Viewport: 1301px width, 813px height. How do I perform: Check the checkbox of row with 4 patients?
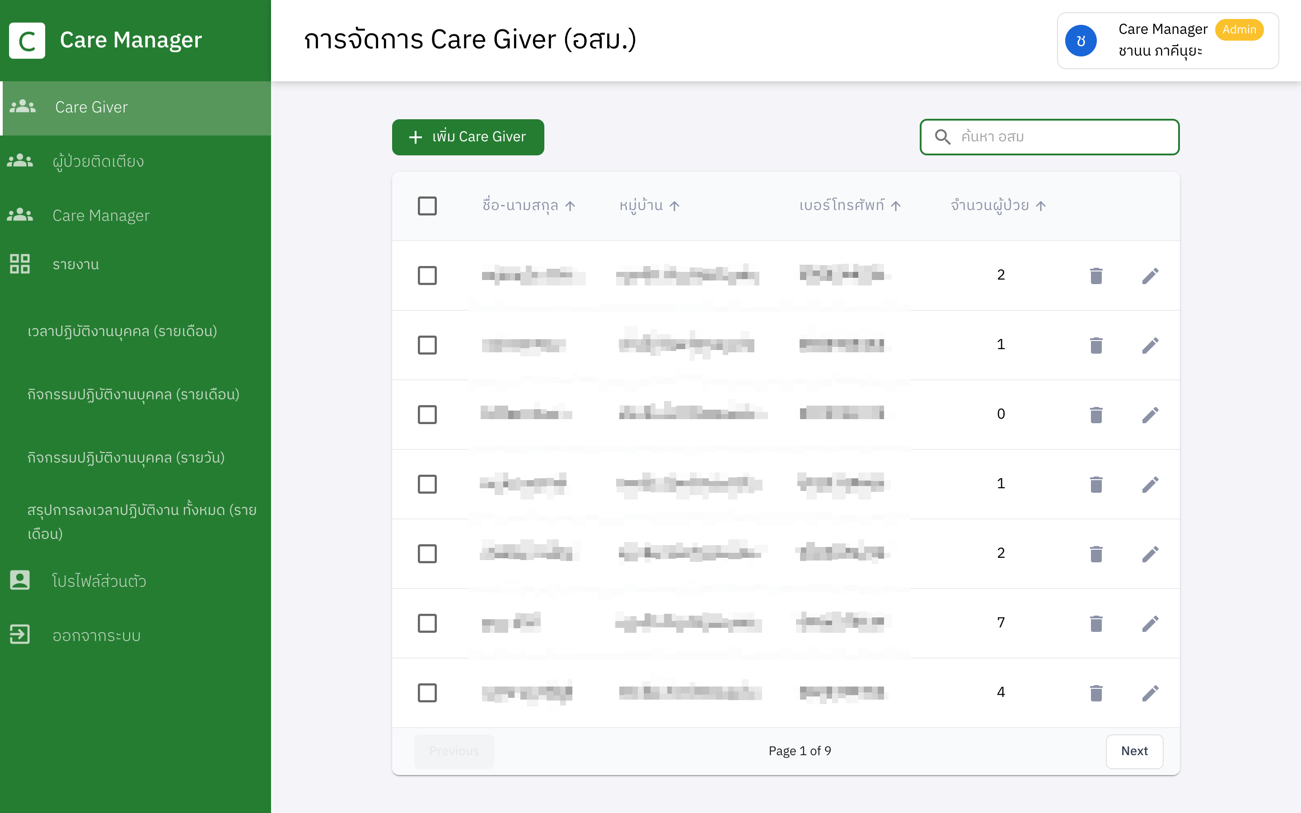pos(427,692)
